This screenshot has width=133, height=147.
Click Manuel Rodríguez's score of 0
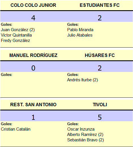tap(33, 68)
